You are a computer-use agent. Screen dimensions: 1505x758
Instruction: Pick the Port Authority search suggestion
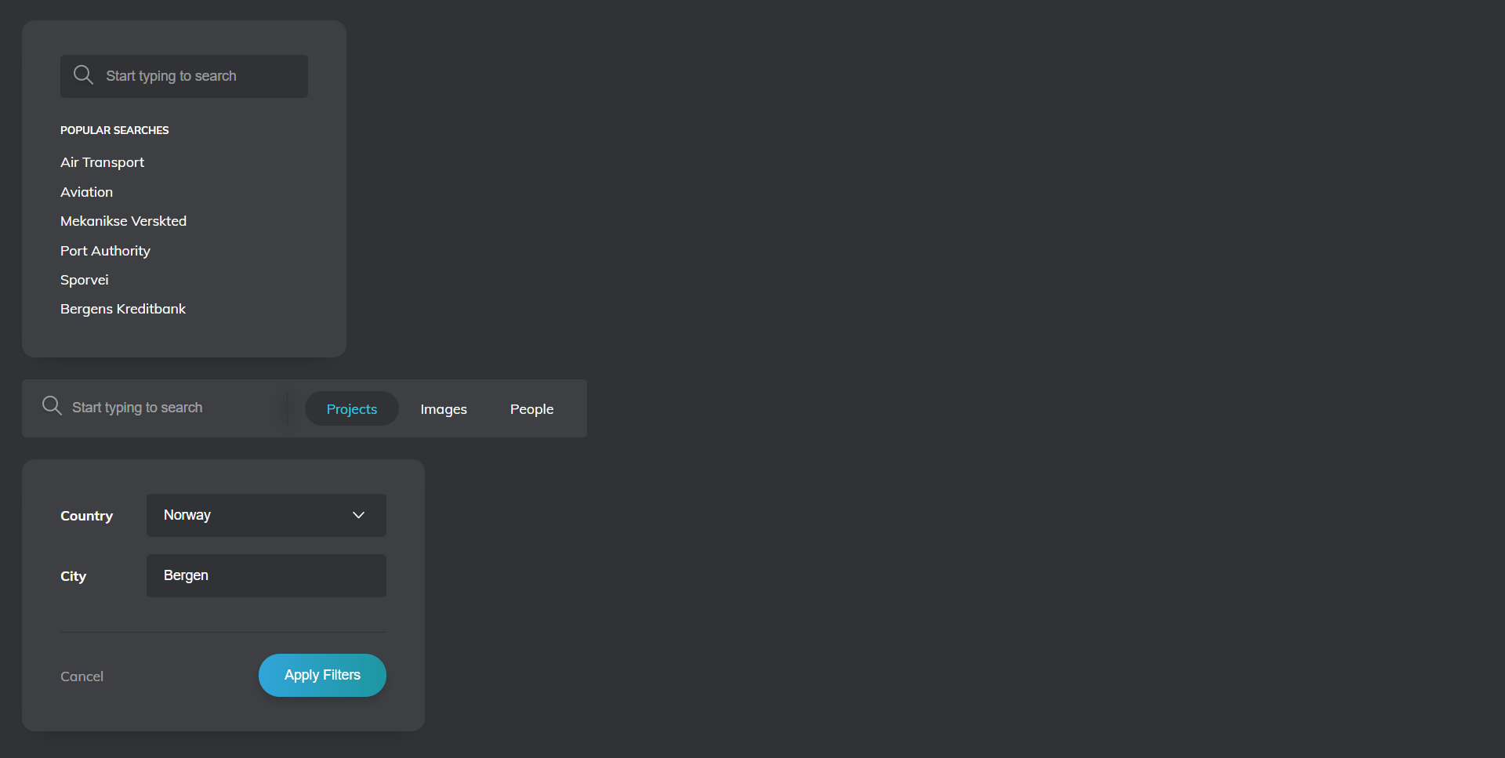105,251
